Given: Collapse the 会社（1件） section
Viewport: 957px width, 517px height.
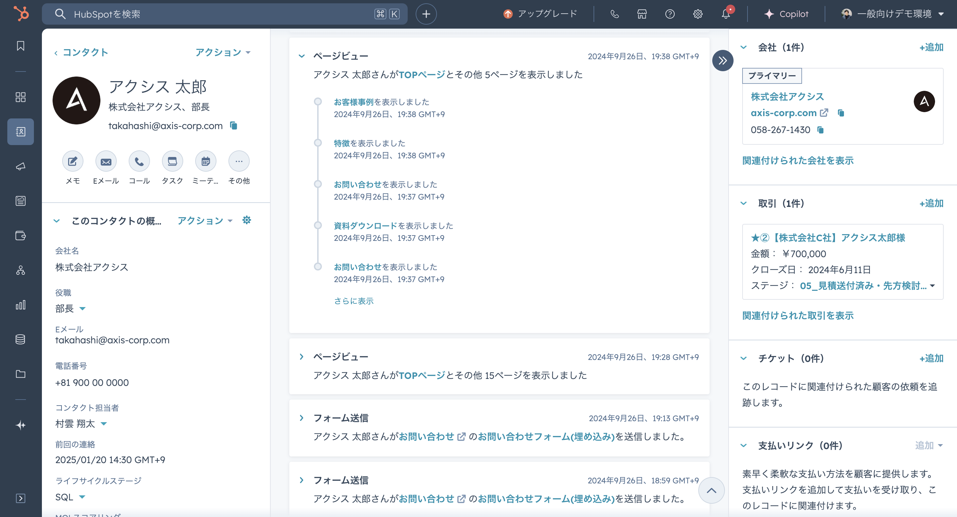Looking at the screenshot, I should [x=744, y=47].
